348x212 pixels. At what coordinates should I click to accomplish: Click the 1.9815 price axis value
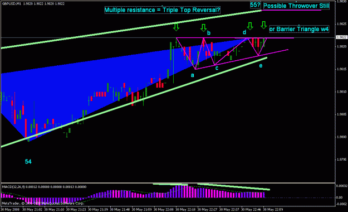[342, 69]
